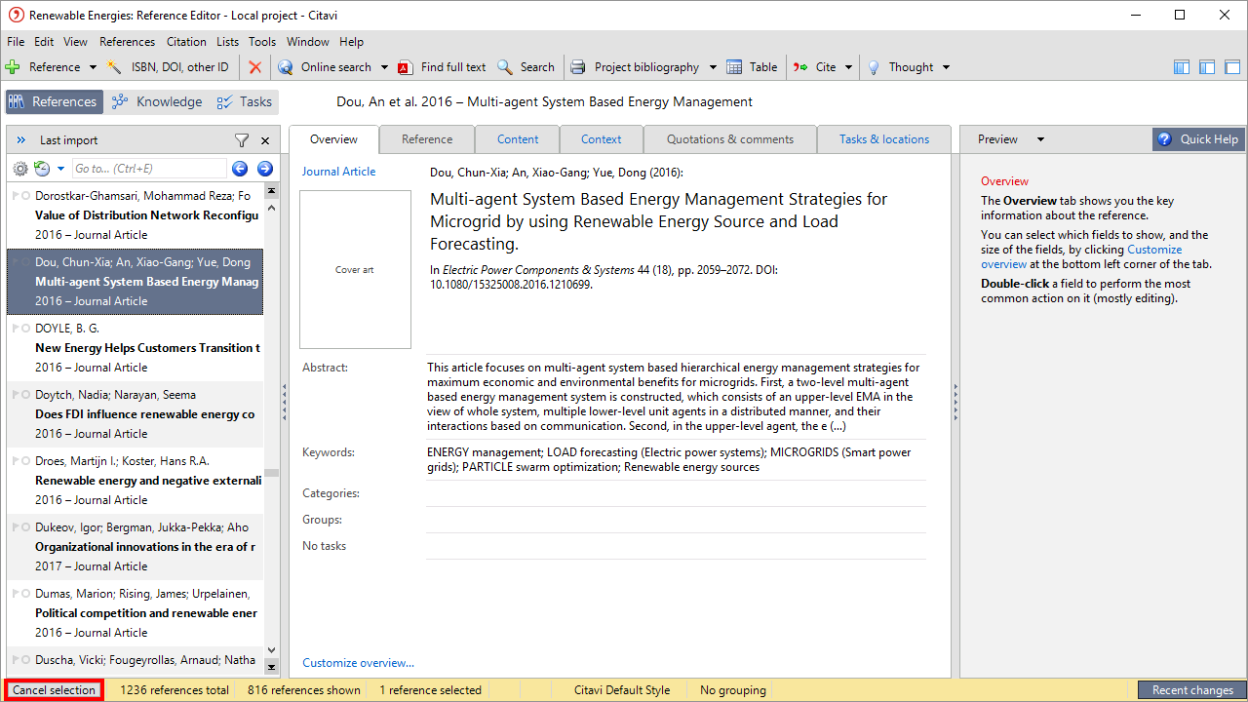Switch to the References workspace
The image size is (1248, 702).
coord(54,101)
